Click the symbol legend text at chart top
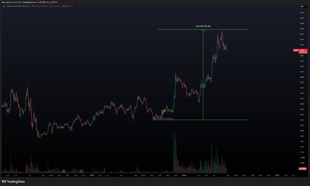The height and width of the screenshot is (186, 310). click(37, 6)
